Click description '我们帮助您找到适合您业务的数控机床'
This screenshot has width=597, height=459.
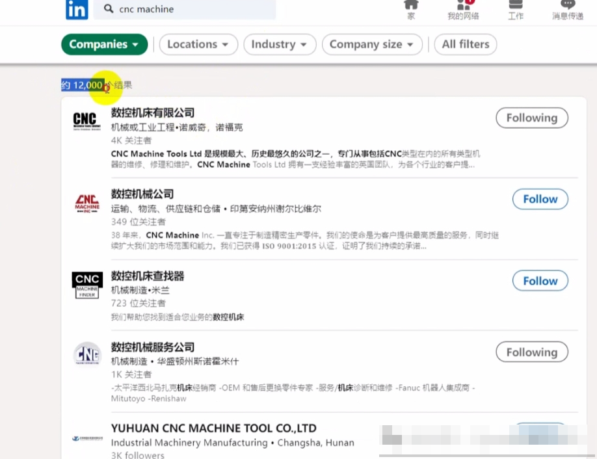click(x=178, y=317)
